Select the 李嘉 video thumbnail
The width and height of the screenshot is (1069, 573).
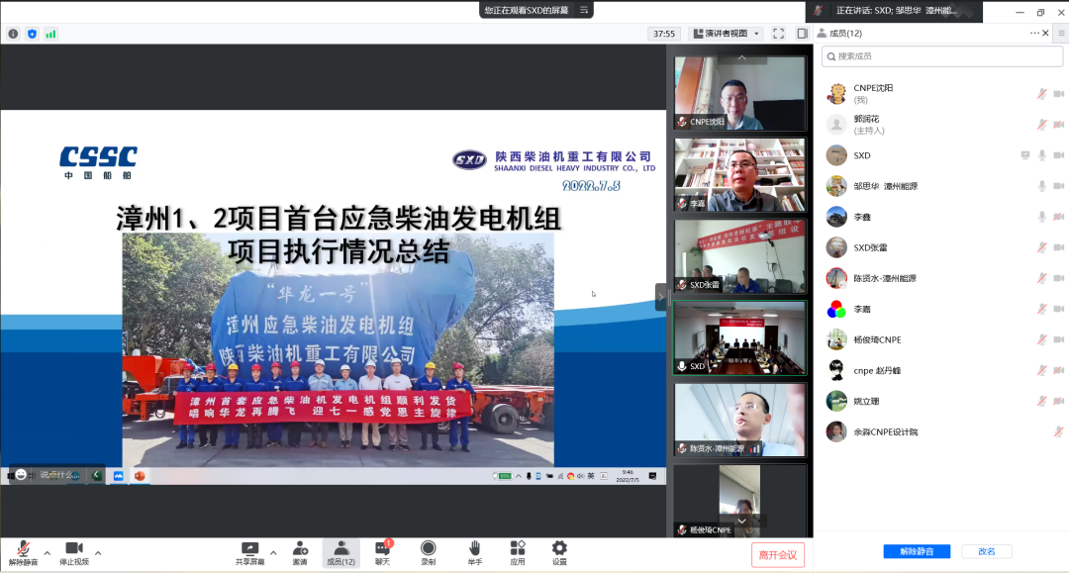(739, 175)
